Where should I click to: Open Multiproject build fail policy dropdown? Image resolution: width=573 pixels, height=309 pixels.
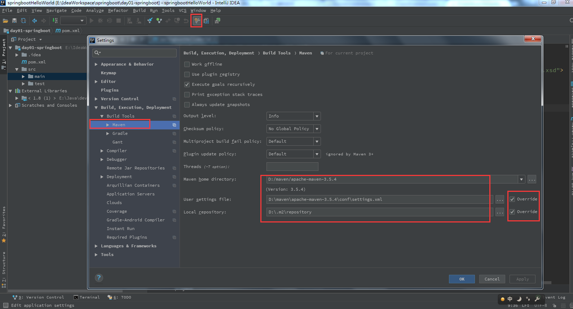294,141
